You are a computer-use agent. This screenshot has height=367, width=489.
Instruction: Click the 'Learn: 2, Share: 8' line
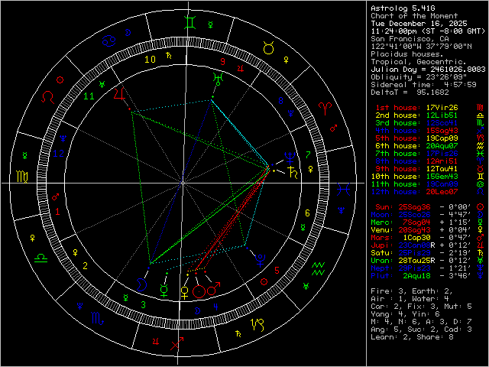(412, 336)
